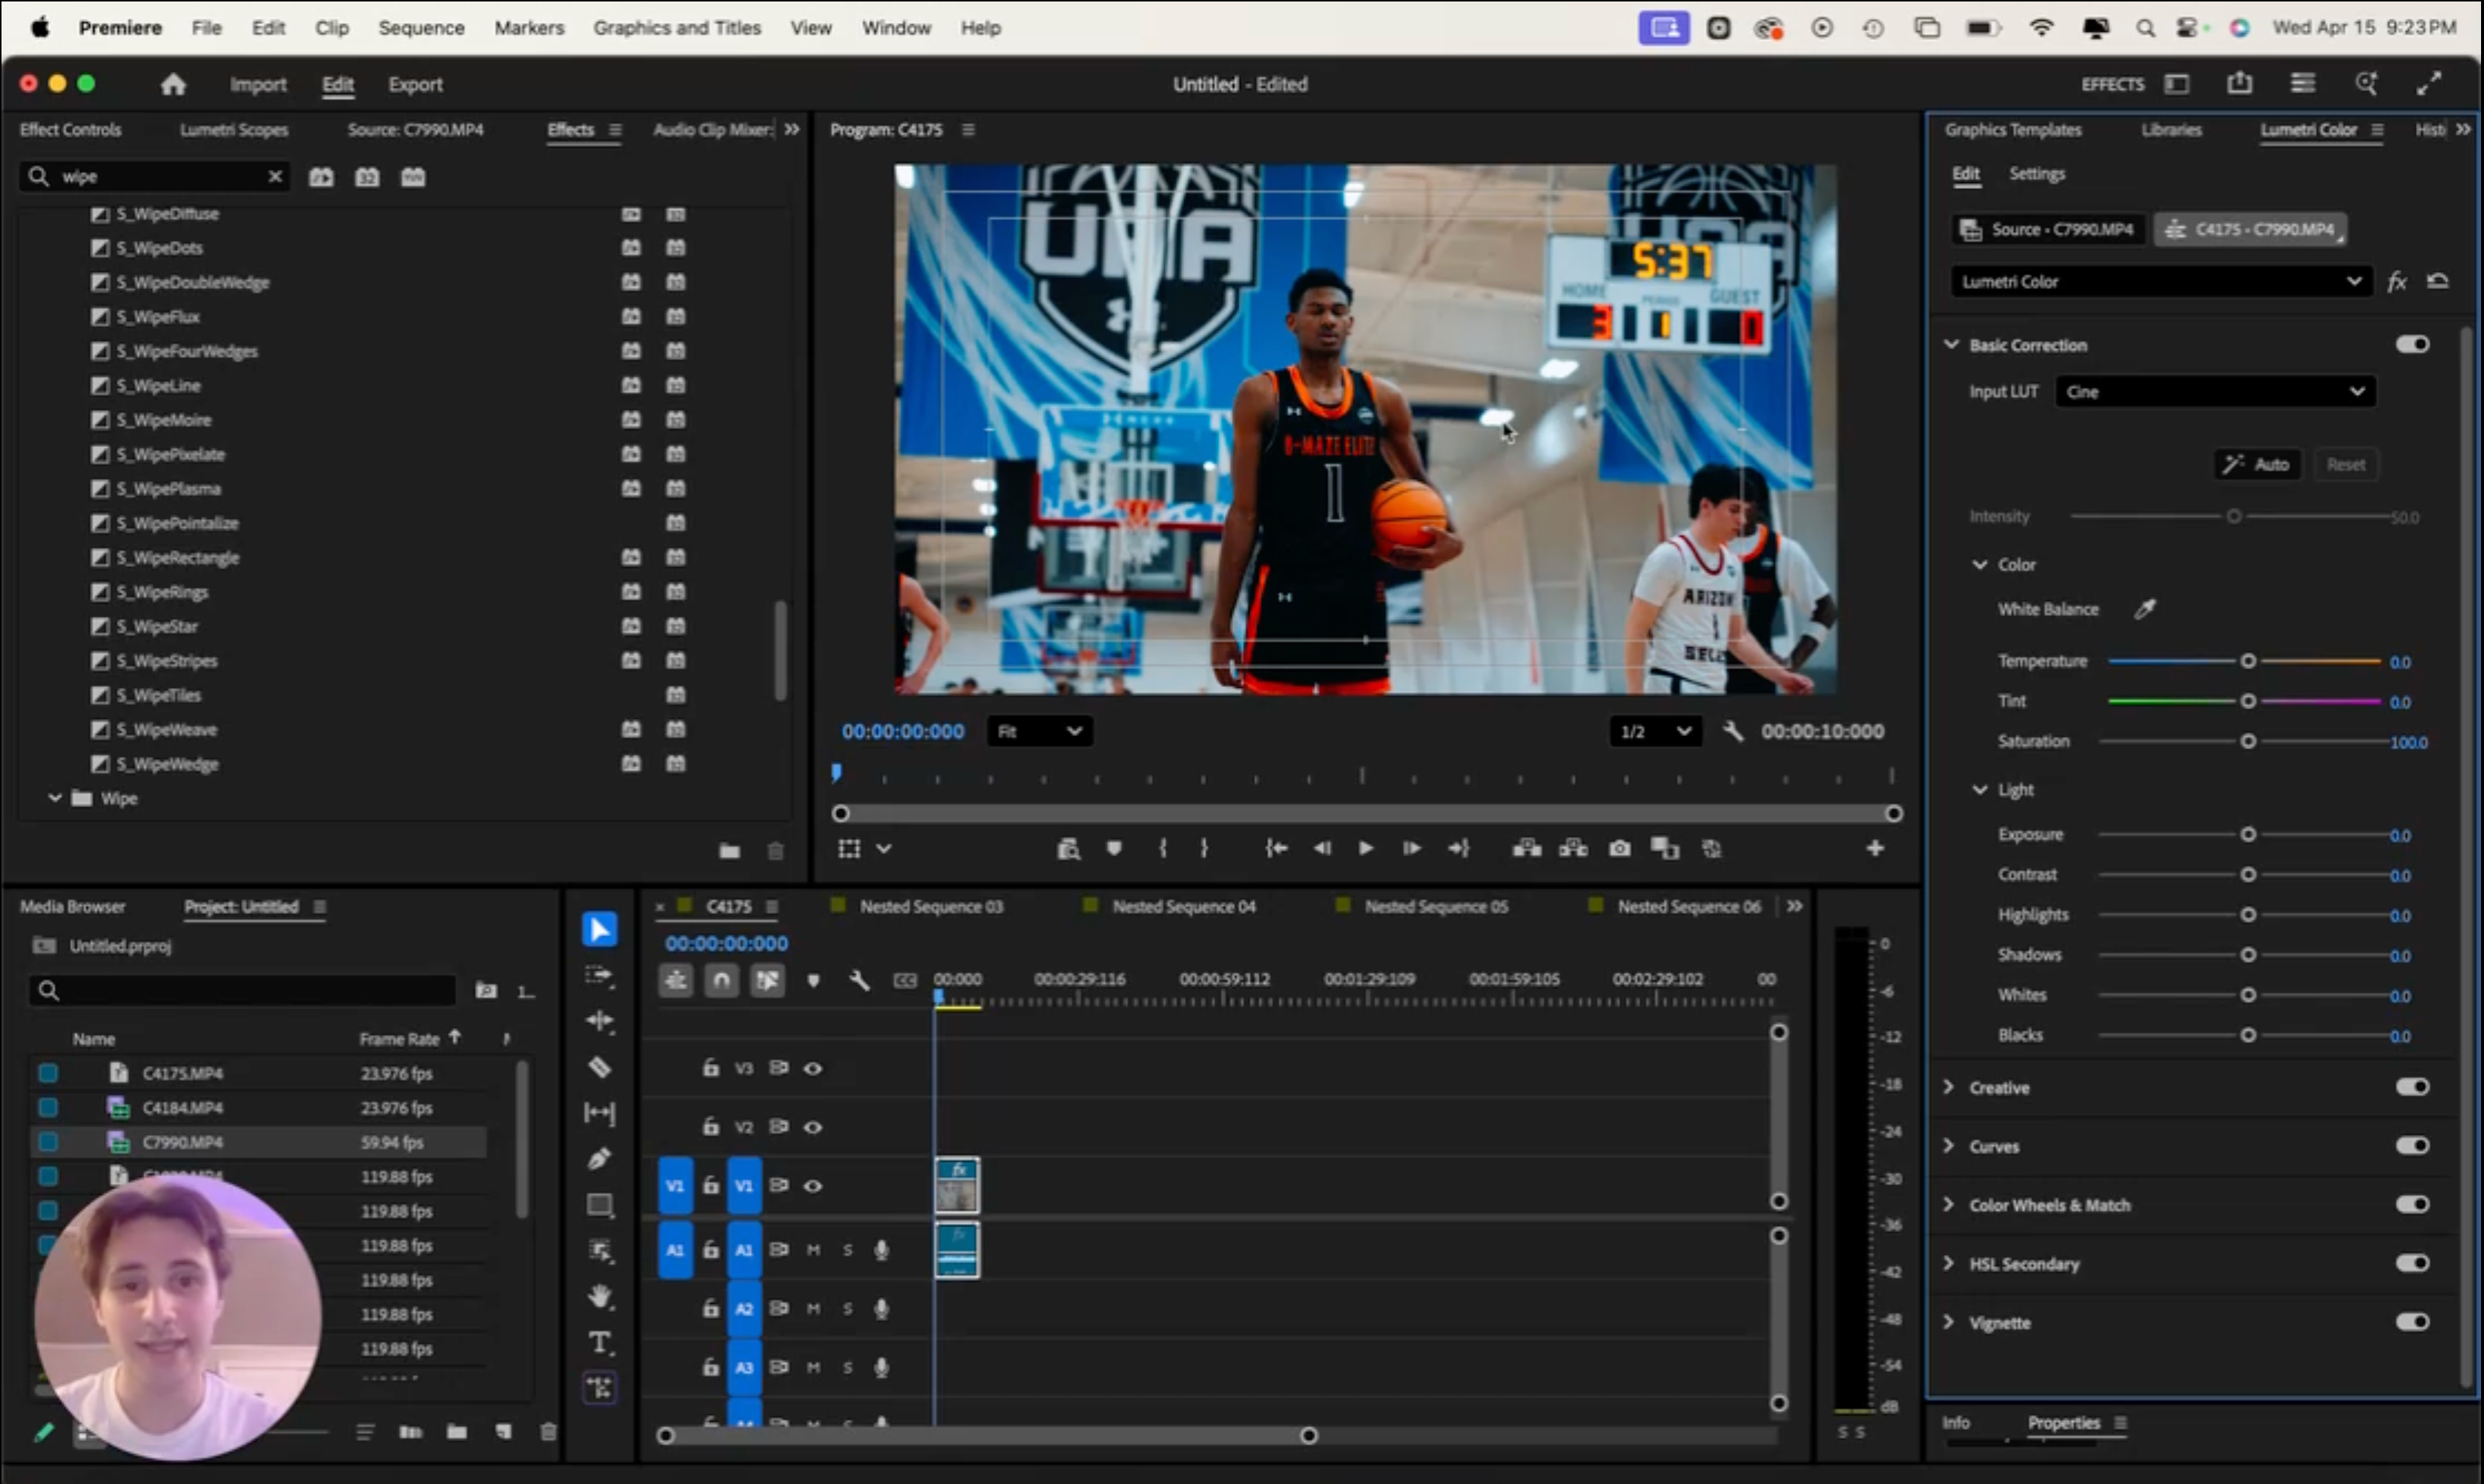Select the Hand tool
Viewport: 2484px width, 1484px height.
pos(599,1297)
